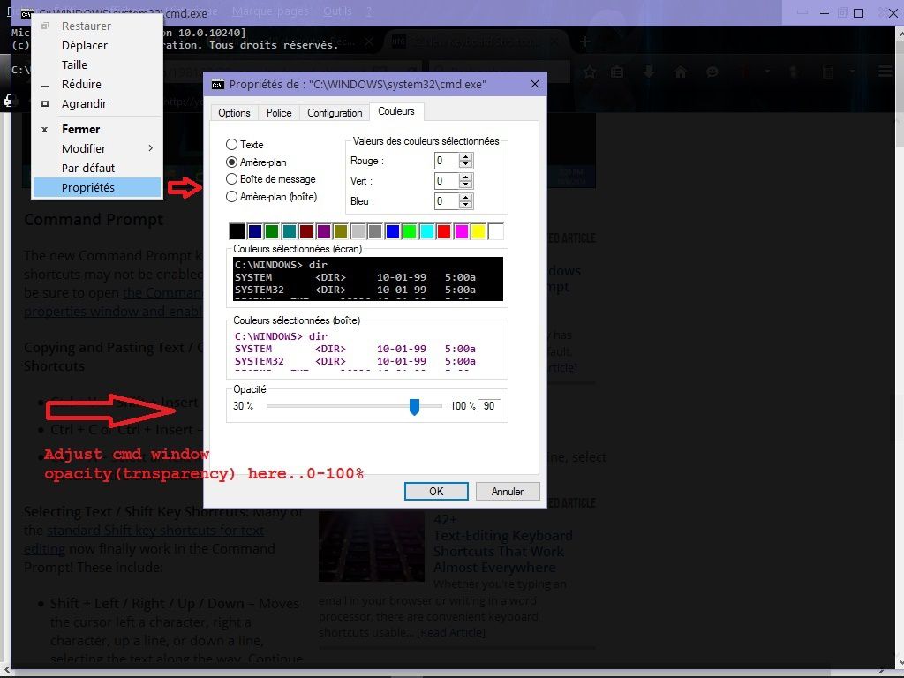
Task: Click the Vert value field
Action: 447,181
